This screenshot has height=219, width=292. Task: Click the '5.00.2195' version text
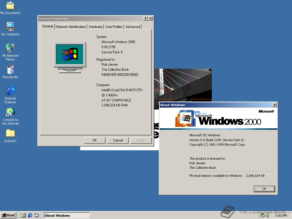tap(108, 47)
